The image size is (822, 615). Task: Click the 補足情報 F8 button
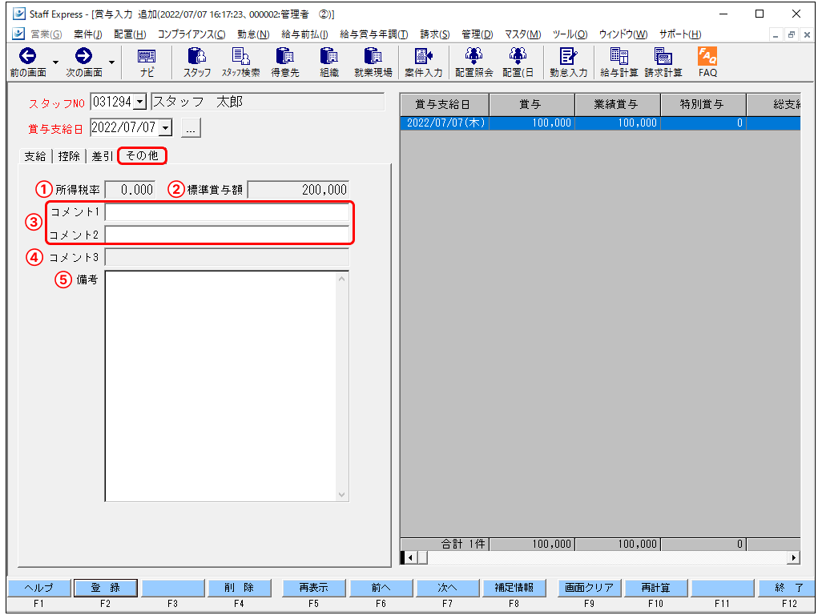click(x=514, y=588)
